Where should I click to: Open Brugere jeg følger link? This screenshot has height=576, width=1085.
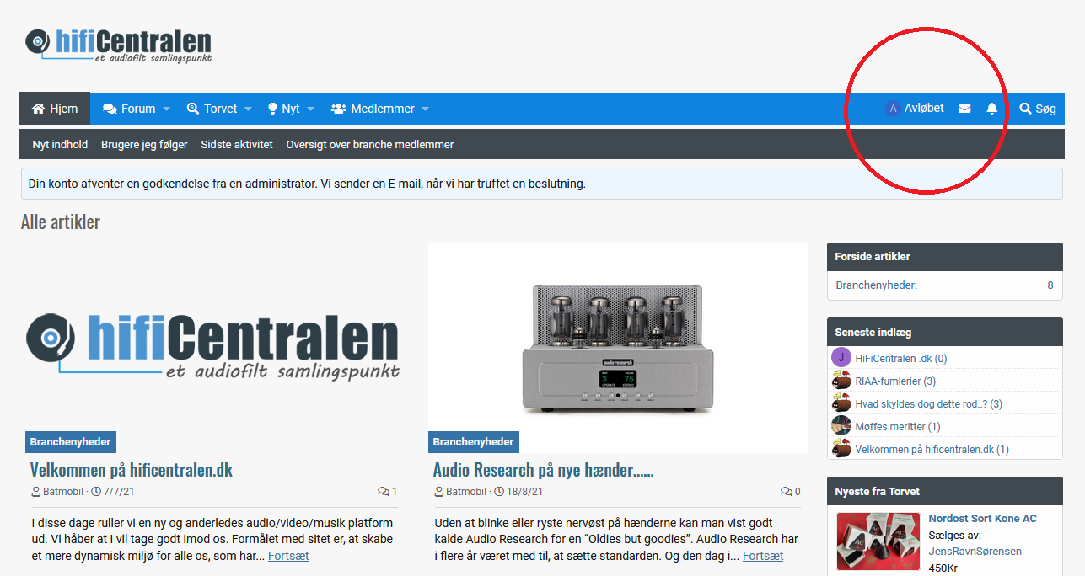[x=144, y=145]
